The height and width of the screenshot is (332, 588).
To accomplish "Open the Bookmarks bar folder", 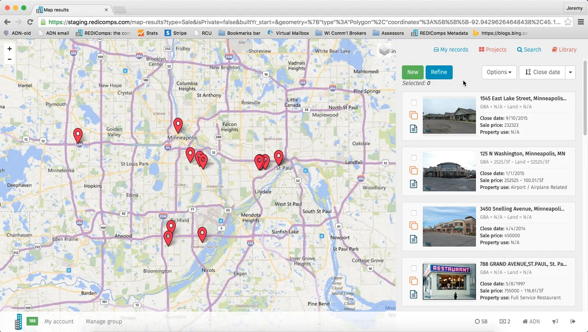I will coord(239,33).
